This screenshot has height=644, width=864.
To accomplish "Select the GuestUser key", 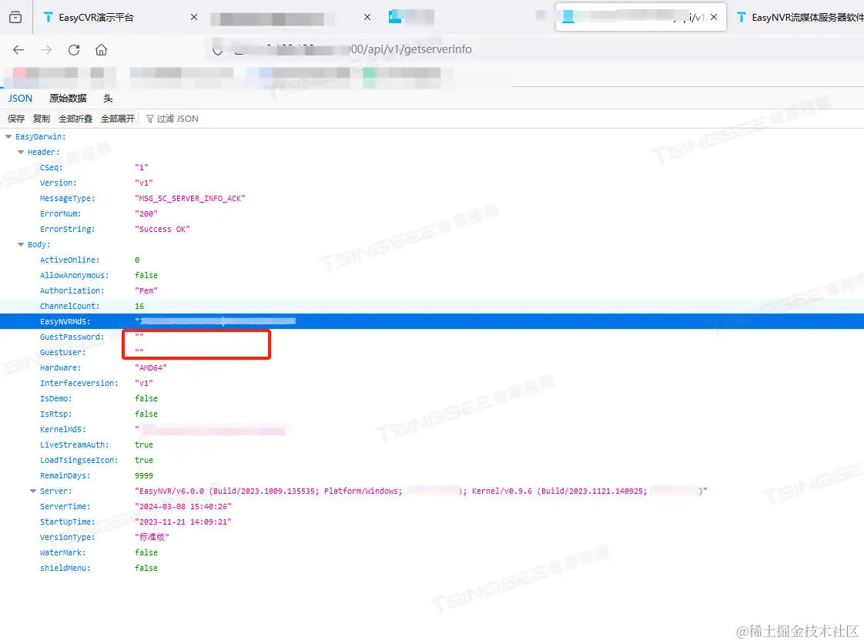I will coord(63,352).
